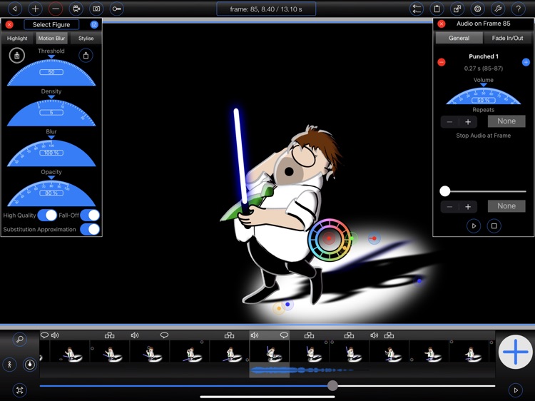Click the Select Figure button
This screenshot has height=401, width=535.
click(51, 24)
